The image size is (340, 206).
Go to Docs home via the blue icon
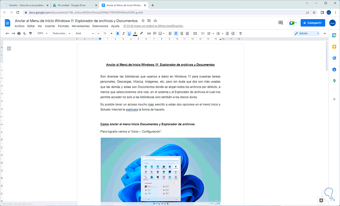(8, 23)
